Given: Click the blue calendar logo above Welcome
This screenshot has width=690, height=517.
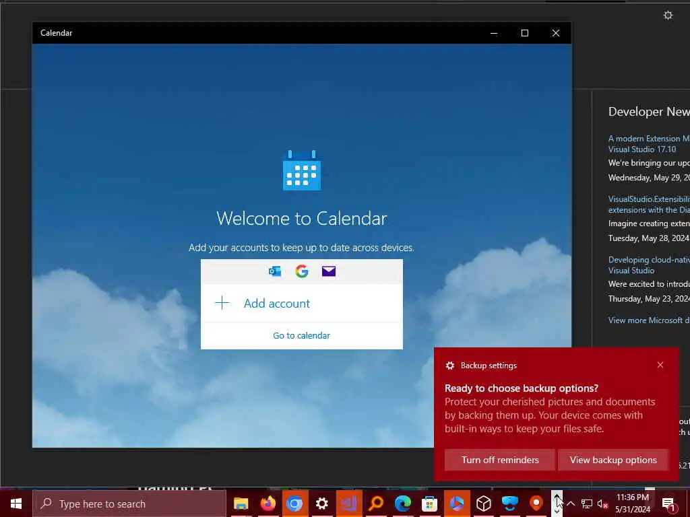Looking at the screenshot, I should click(x=302, y=170).
